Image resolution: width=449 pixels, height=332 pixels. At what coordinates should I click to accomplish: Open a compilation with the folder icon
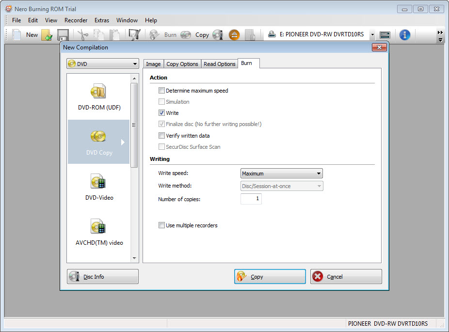tap(47, 35)
